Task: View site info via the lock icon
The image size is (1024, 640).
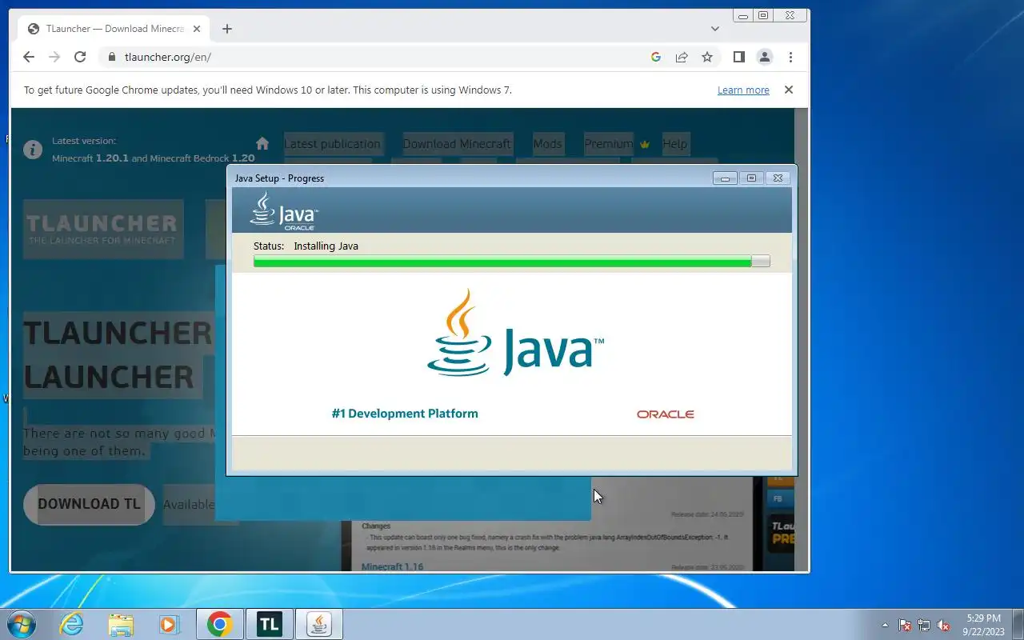Action: coord(111,57)
